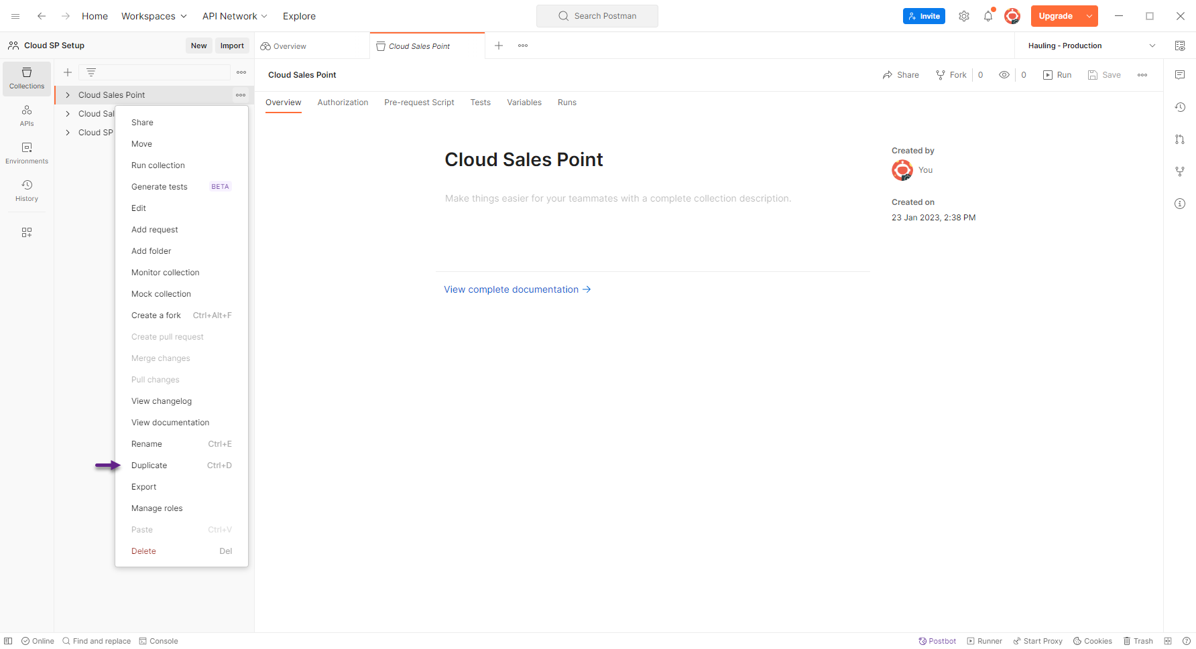Open Postbot in the status bar
This screenshot has height=649, width=1196.
coord(937,641)
